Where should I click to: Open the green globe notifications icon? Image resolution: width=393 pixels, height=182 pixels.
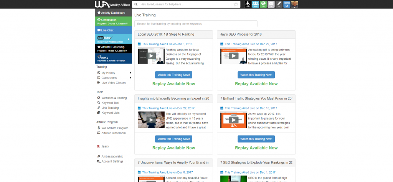263,4
